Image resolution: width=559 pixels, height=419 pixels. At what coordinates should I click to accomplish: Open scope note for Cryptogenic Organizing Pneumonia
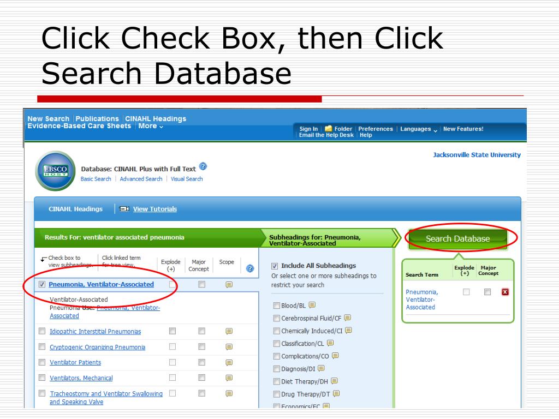(x=229, y=347)
